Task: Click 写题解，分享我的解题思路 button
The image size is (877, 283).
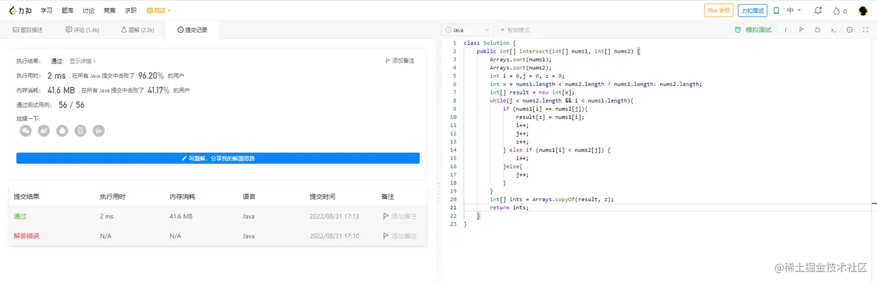Action: point(218,158)
